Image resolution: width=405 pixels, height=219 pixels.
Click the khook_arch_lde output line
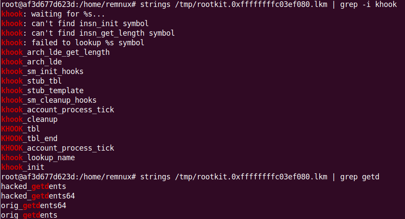point(31,62)
